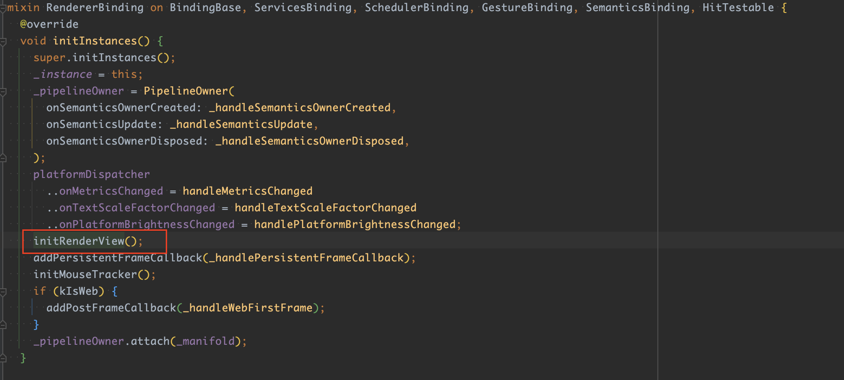Click the PipelineOwner constructor name
Viewport: 844px width, 380px height.
point(186,91)
